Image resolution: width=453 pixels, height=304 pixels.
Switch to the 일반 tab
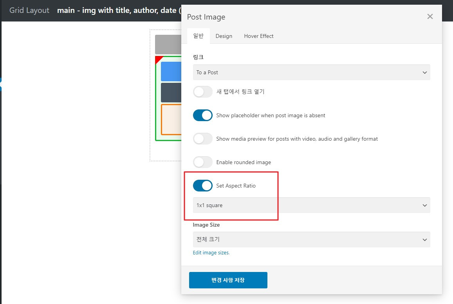(x=199, y=36)
